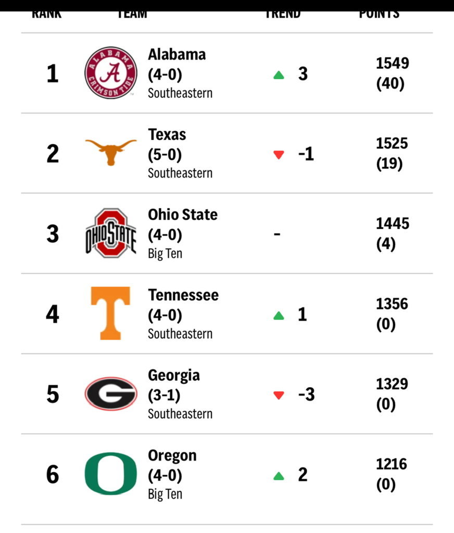
Task: Open the Texas team name link
Action: (x=167, y=135)
